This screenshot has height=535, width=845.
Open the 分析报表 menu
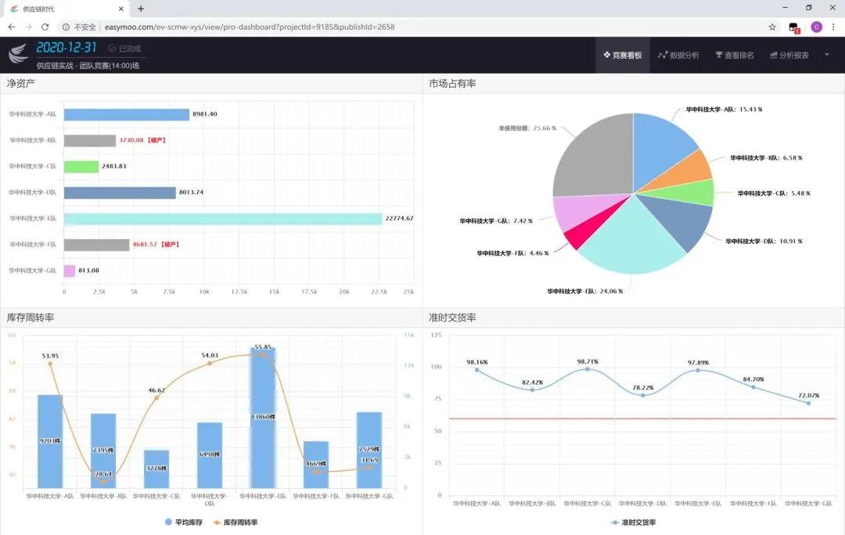(789, 56)
